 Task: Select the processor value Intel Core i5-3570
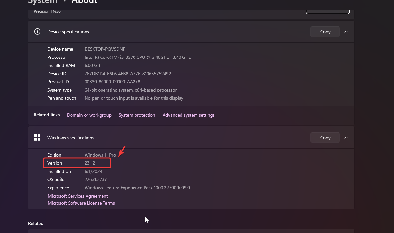tap(137, 57)
